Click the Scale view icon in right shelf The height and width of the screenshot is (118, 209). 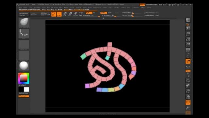tap(188, 91)
